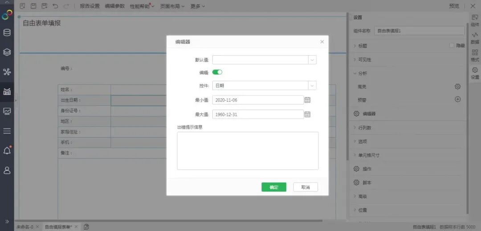Close the 自由填报表单 tab
481x231 pixels.
76,227
